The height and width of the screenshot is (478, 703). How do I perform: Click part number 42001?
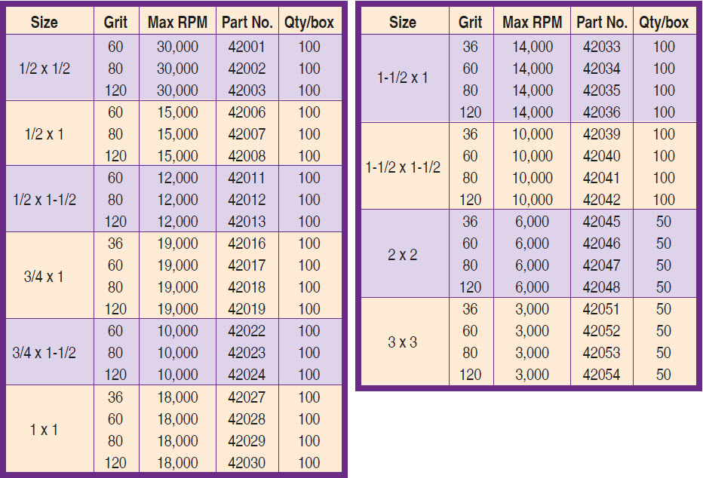(x=247, y=47)
